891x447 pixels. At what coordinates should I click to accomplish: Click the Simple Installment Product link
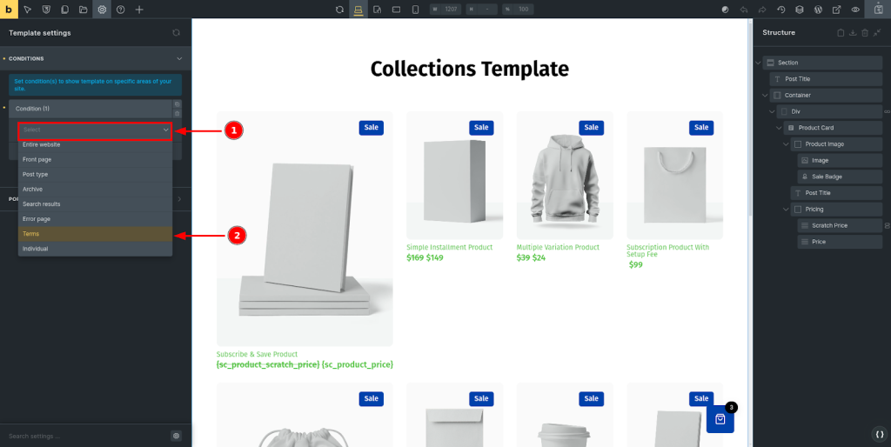point(449,248)
